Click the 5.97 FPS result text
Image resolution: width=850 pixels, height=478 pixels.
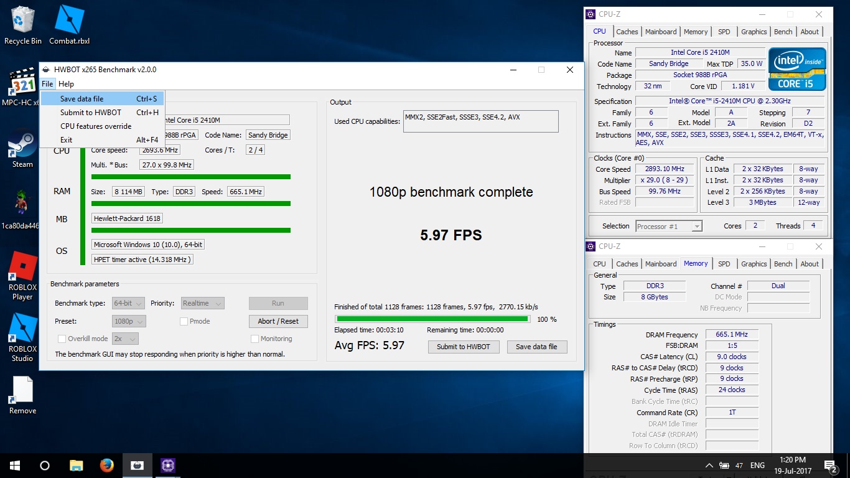[451, 235]
